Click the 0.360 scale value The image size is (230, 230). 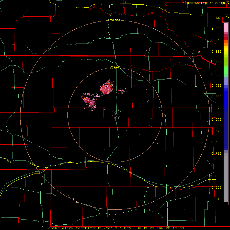pyautogui.click(x=216, y=165)
